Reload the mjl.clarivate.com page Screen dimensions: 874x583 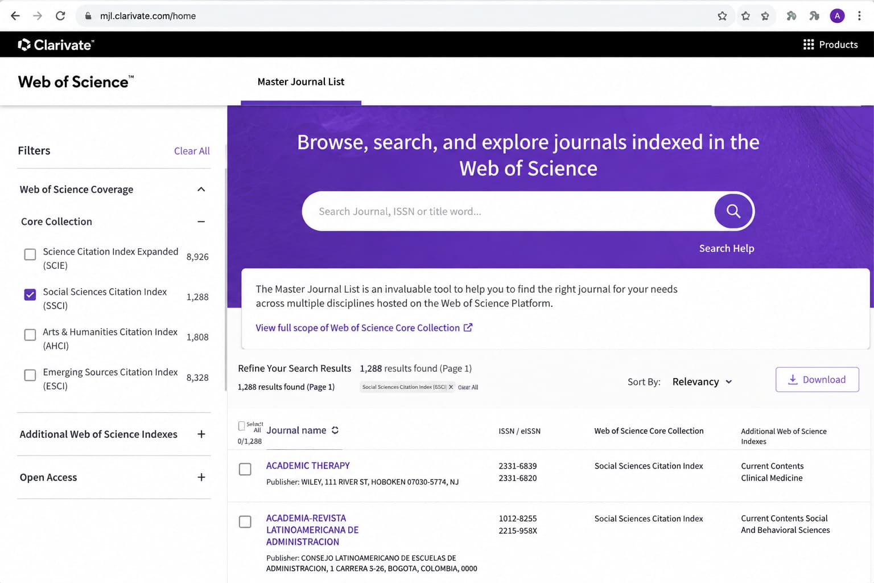pyautogui.click(x=60, y=16)
